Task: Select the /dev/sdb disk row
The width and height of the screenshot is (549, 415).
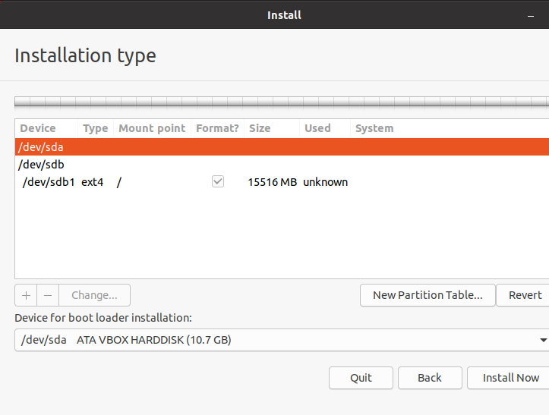Action: [281, 165]
